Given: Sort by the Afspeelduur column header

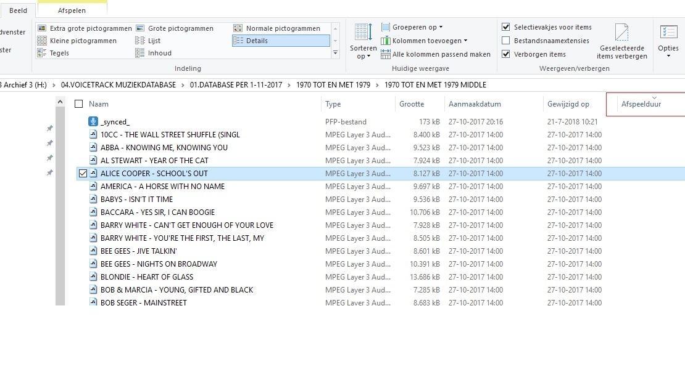Looking at the screenshot, I should tap(641, 103).
